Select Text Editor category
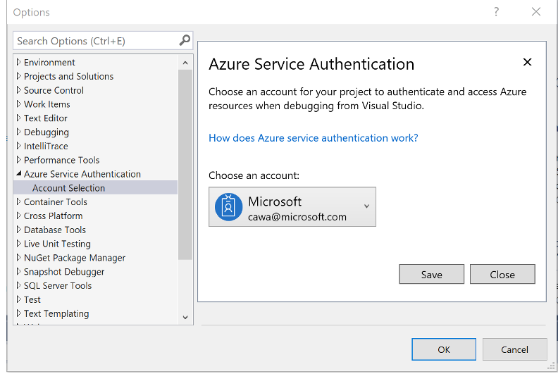The height and width of the screenshot is (374, 558). [46, 118]
